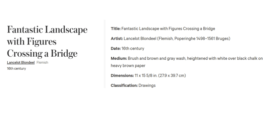Click the bold Dimensions: label
Screen dimensions: 268x121
(x=122, y=75)
